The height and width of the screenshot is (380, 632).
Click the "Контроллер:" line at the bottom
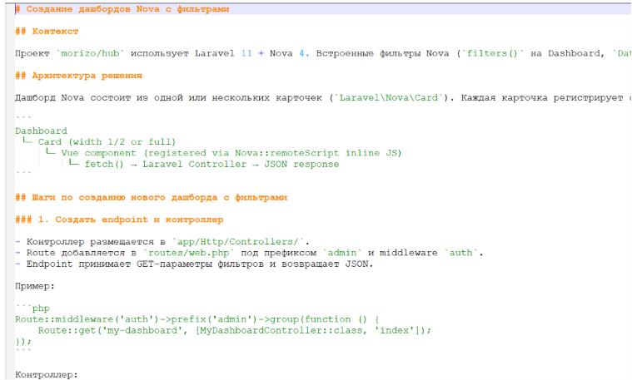tap(47, 374)
